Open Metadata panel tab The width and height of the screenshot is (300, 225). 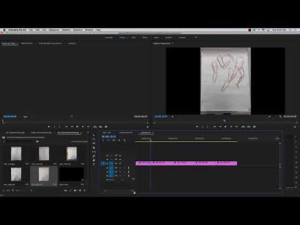click(72, 43)
